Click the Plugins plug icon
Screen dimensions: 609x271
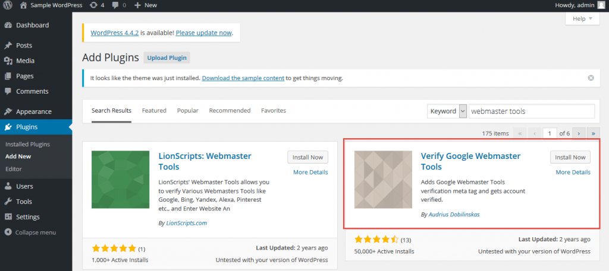(8, 127)
